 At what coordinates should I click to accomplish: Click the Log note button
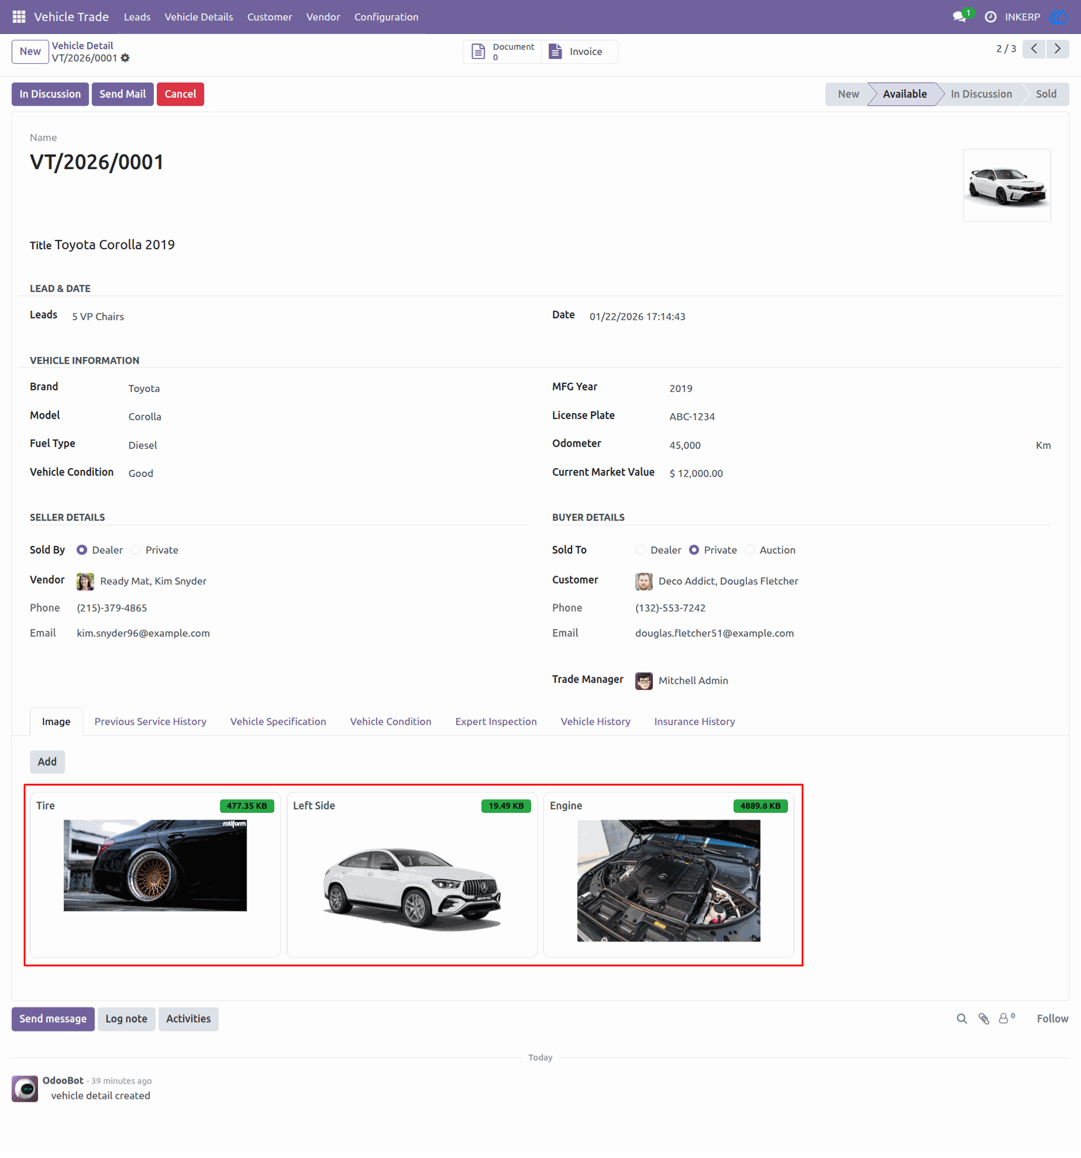tap(126, 1019)
